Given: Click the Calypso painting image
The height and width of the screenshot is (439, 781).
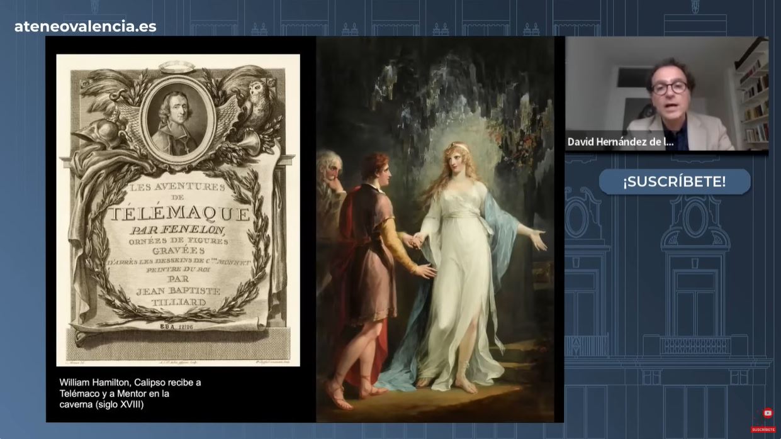Looking at the screenshot, I should tap(435, 229).
